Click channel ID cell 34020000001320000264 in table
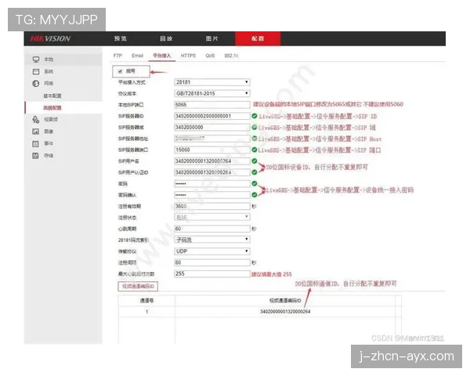The width and height of the screenshot is (470, 376). click(x=285, y=312)
